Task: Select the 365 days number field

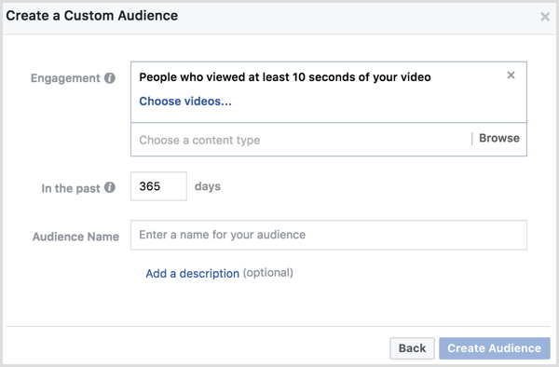Action: point(158,186)
